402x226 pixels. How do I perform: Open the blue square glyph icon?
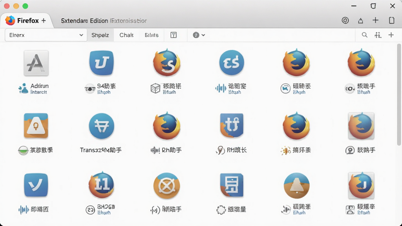(x=232, y=185)
